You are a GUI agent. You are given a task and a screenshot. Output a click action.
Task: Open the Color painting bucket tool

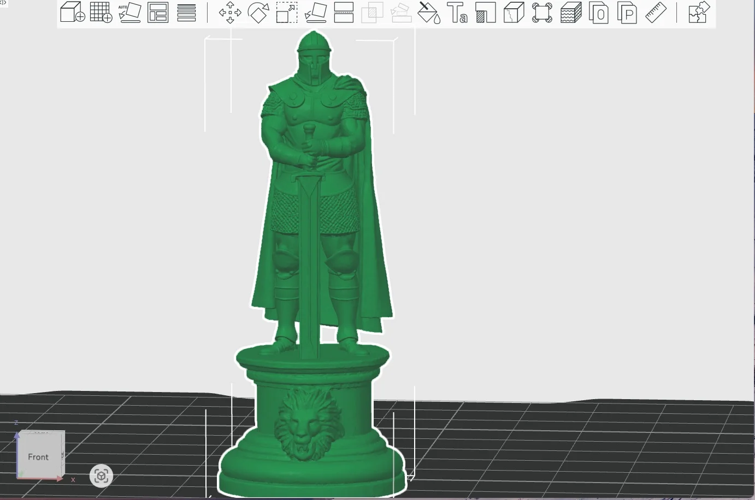[x=429, y=12]
